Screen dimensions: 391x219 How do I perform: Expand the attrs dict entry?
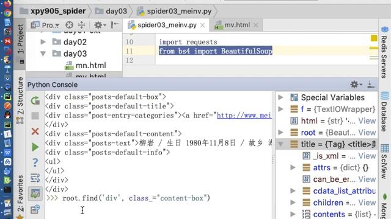(x=293, y=168)
